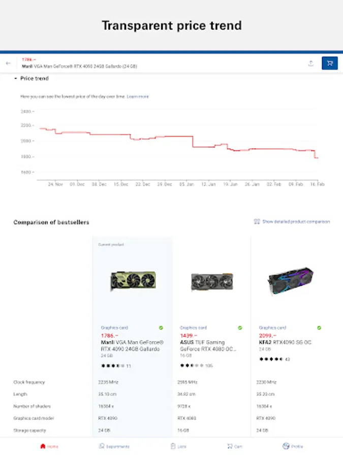Open Lists tab
Image resolution: width=343 pixels, height=457 pixels.
tap(178, 446)
